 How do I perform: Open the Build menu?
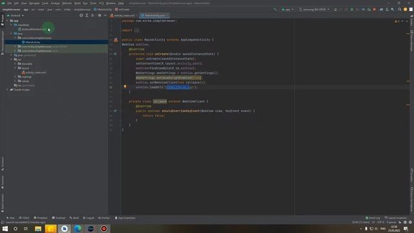click(78, 3)
